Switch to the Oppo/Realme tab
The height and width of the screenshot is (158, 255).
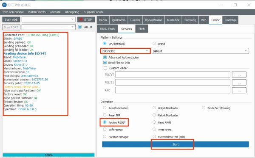[x=153, y=20]
